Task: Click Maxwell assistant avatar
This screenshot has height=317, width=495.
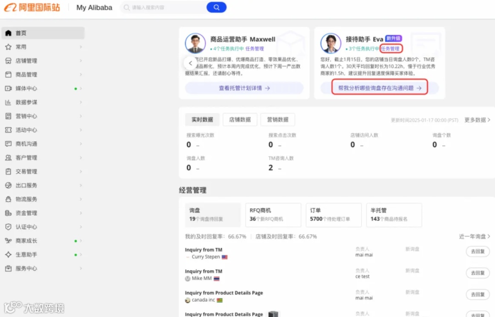Action: [195, 43]
